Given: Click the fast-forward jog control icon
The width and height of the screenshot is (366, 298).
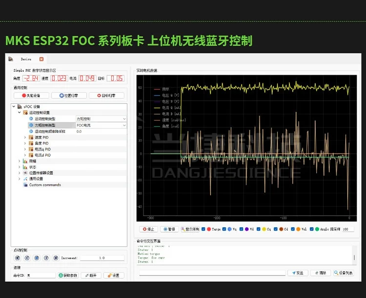Looking at the screenshot, I should point(56,258).
